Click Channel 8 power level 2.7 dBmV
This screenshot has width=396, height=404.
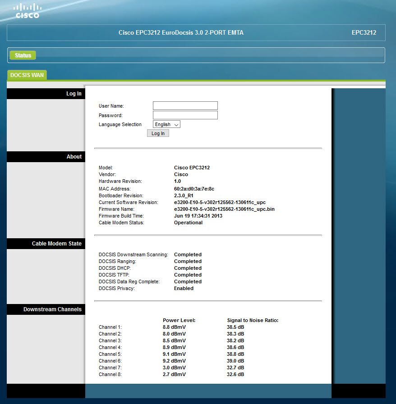(174, 374)
